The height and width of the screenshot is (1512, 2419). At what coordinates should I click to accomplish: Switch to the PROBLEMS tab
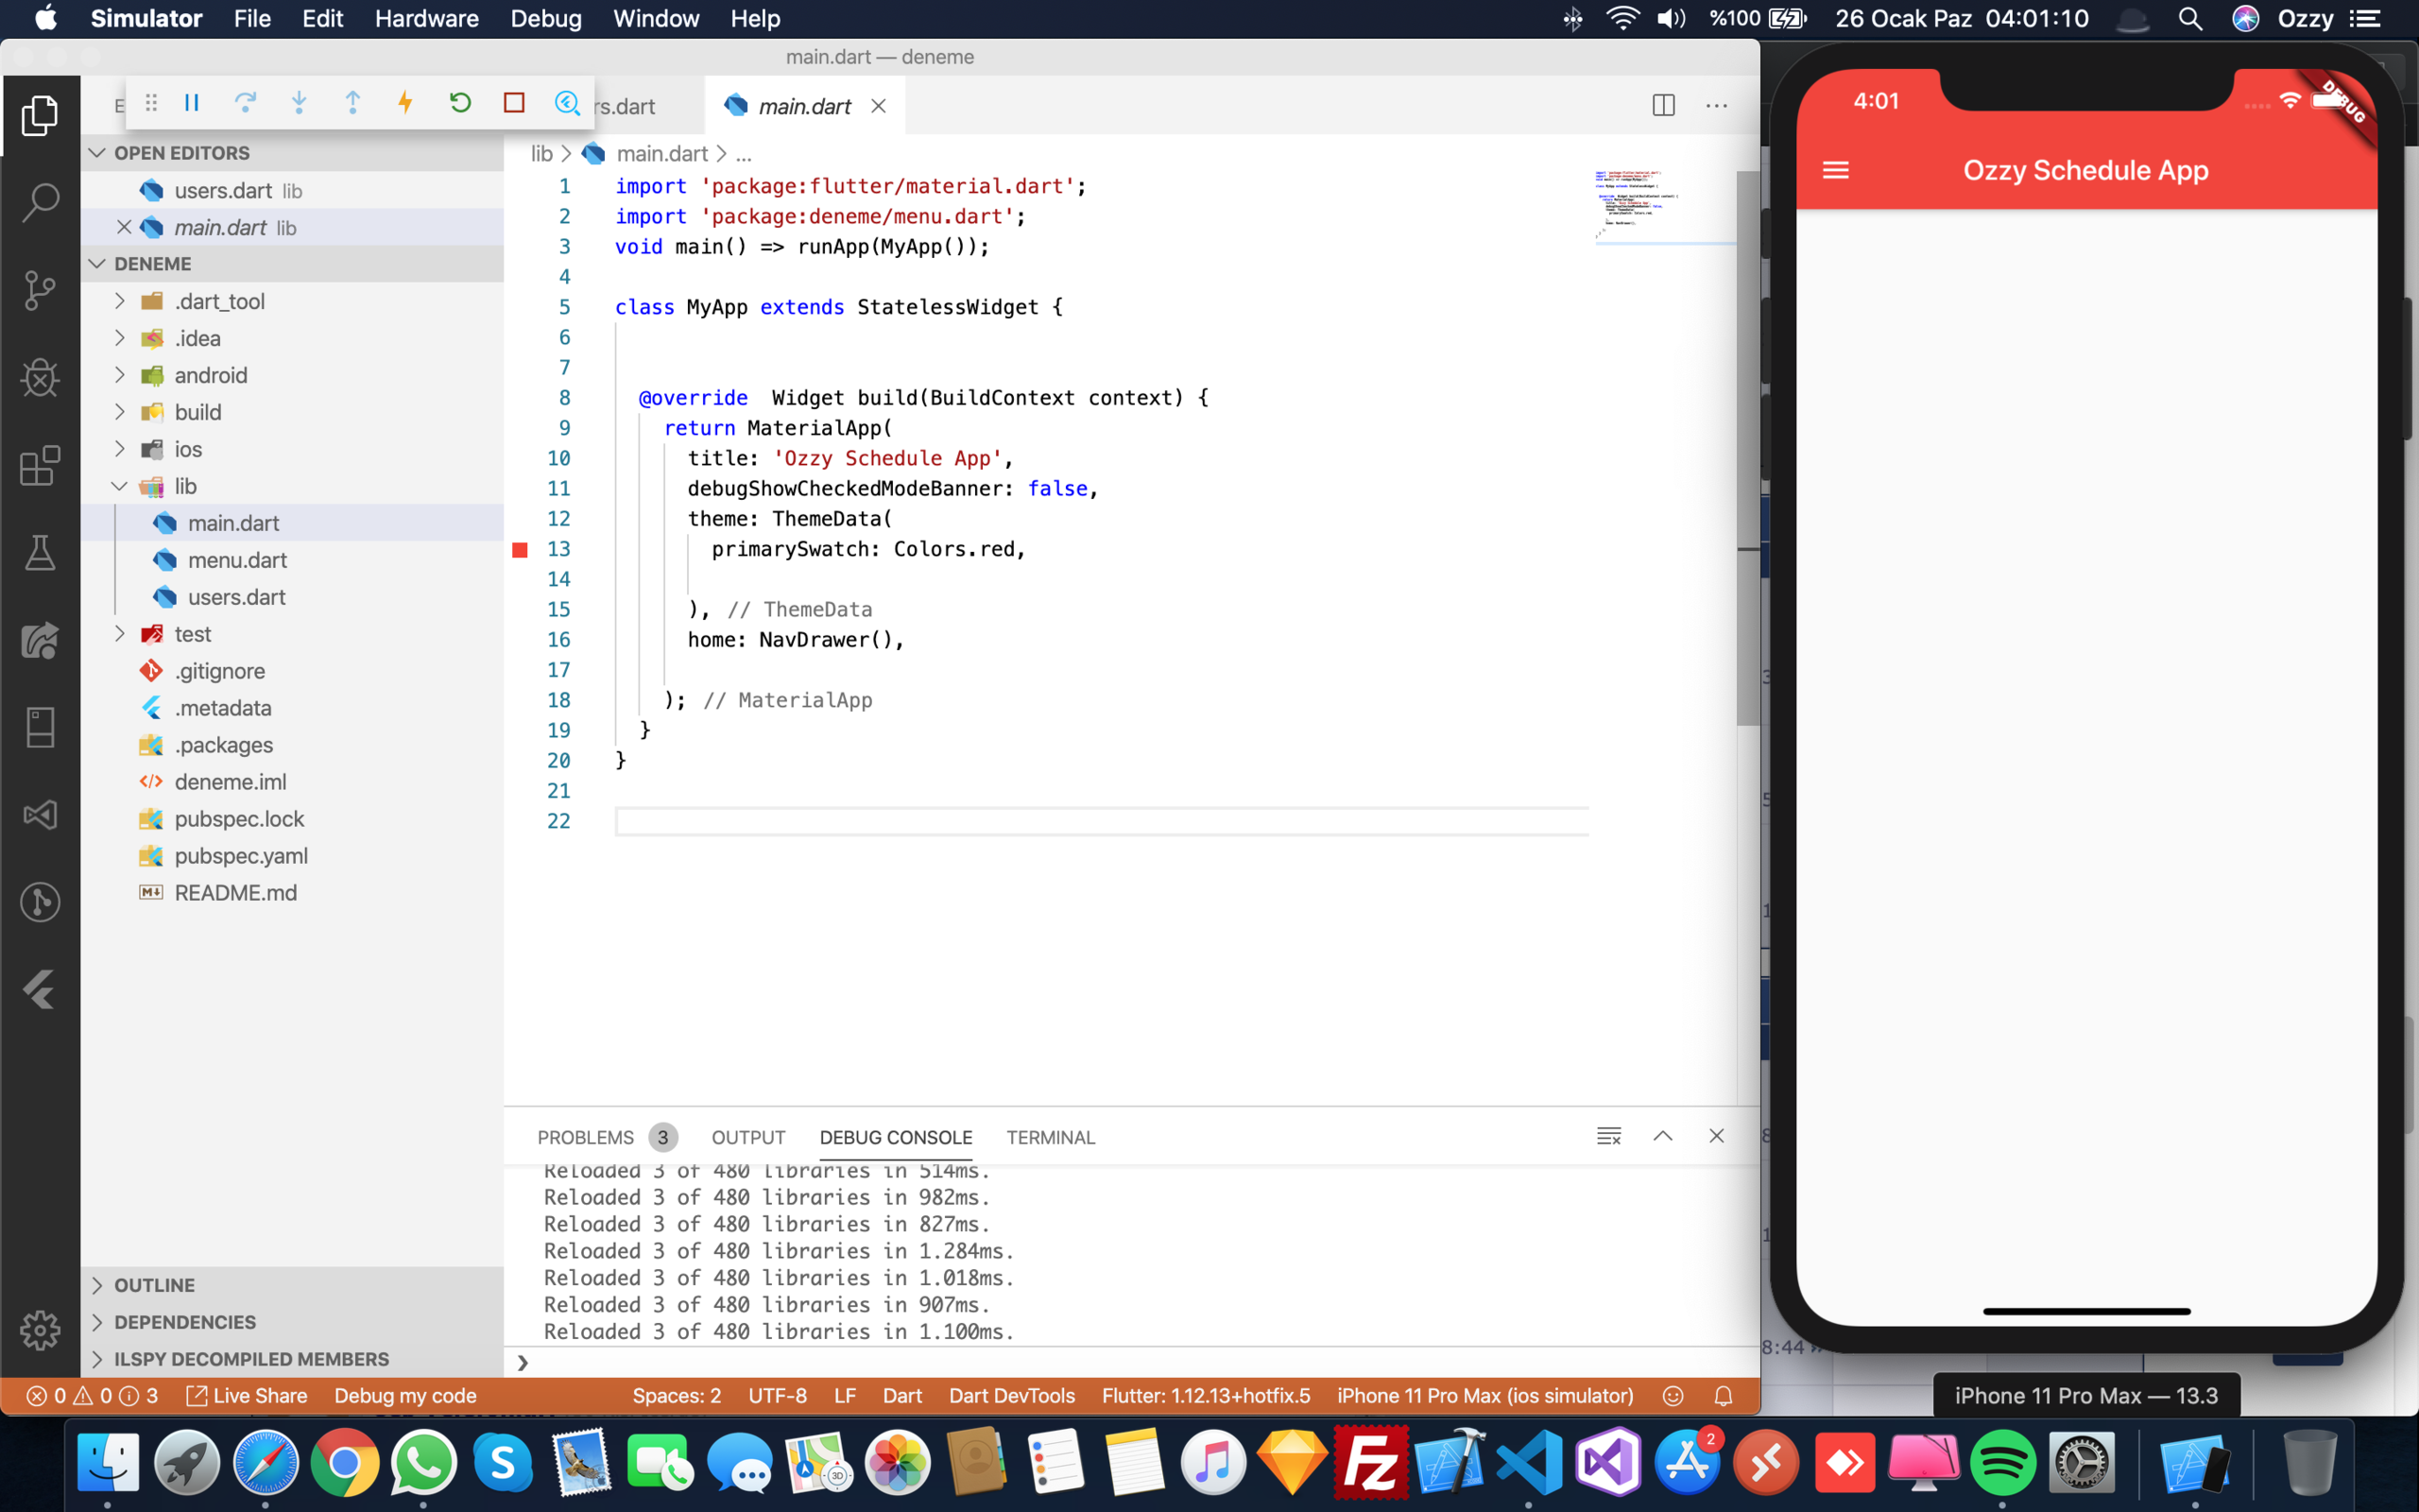[607, 1137]
